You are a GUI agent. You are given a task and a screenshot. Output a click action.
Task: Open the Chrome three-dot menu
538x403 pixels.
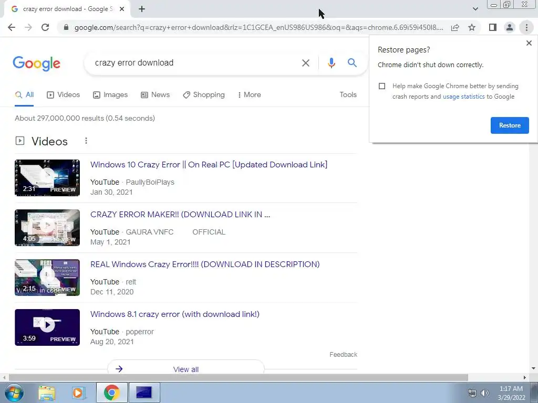[x=526, y=27]
